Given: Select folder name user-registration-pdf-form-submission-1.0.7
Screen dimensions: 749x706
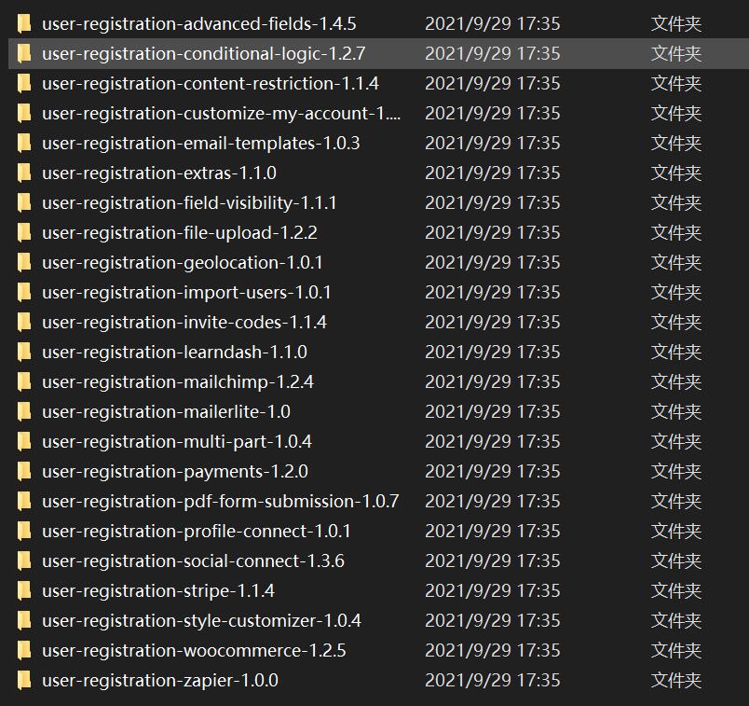Looking at the screenshot, I should pyautogui.click(x=221, y=501).
